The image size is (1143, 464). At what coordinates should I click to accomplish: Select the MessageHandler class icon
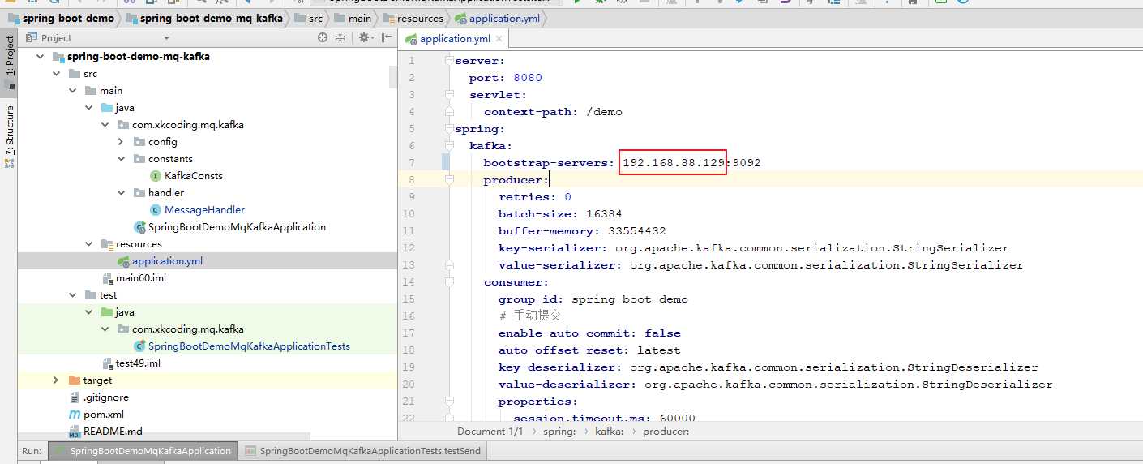156,209
